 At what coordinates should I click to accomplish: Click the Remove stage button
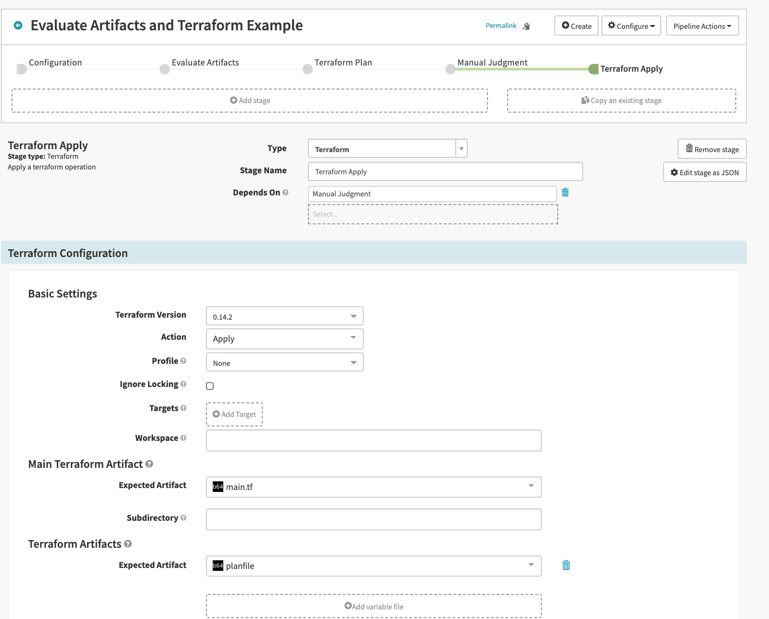tap(712, 149)
